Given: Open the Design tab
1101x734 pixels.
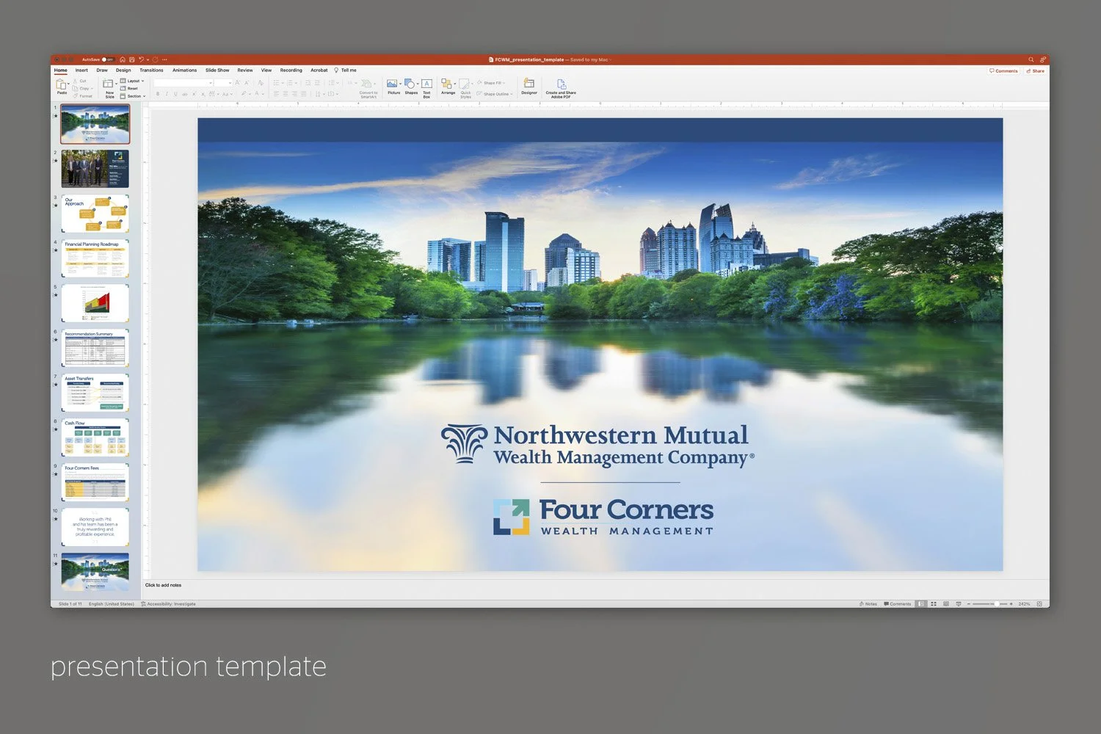Looking at the screenshot, I should pyautogui.click(x=123, y=70).
